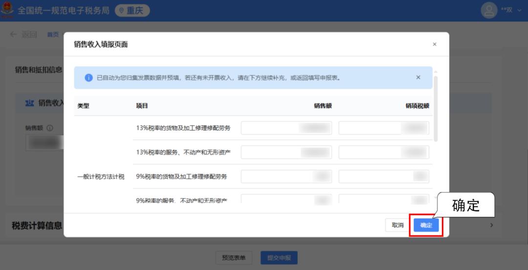The width and height of the screenshot is (528, 270).
Task: Click 13%税率货物 销项税额 input field
Action: (x=383, y=128)
